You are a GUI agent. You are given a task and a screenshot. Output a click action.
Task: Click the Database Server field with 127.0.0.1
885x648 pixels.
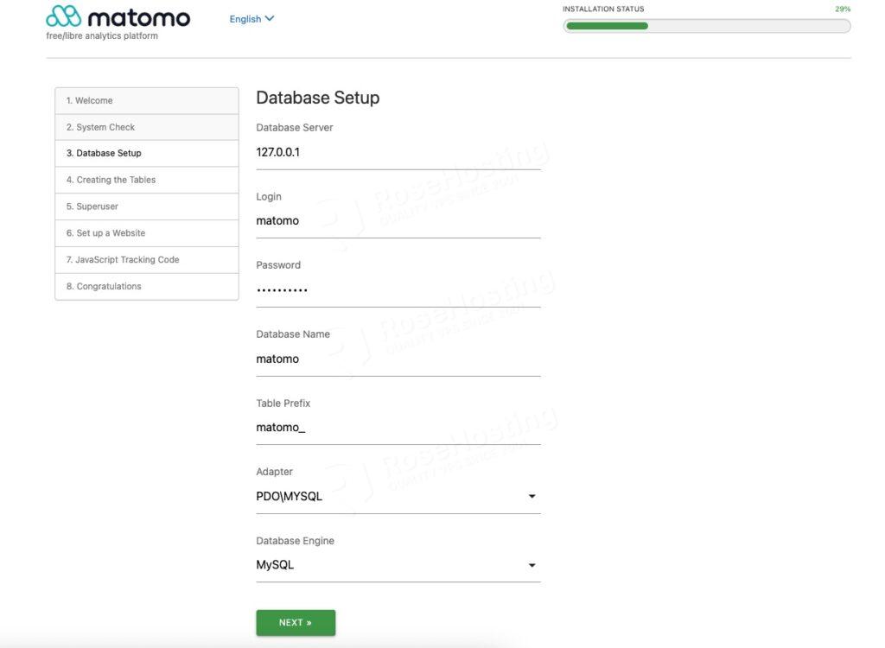click(x=398, y=152)
